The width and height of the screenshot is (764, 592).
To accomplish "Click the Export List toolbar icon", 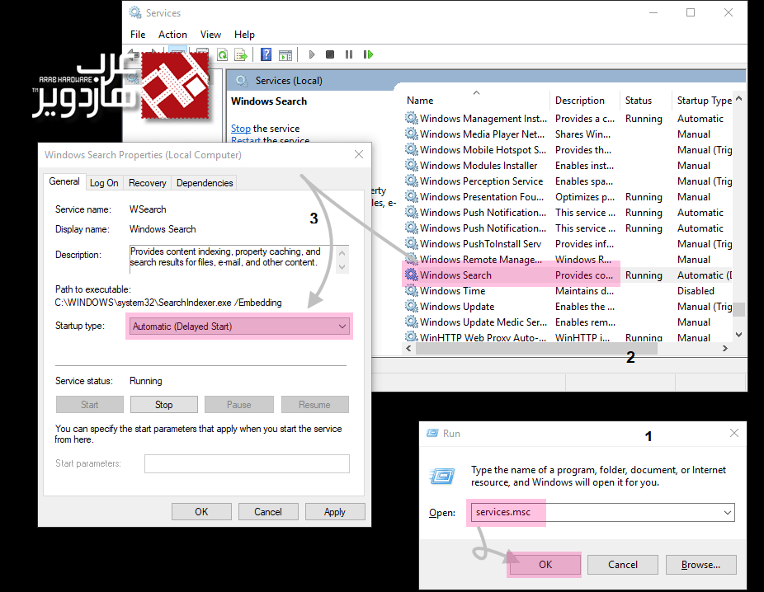I will point(241,54).
